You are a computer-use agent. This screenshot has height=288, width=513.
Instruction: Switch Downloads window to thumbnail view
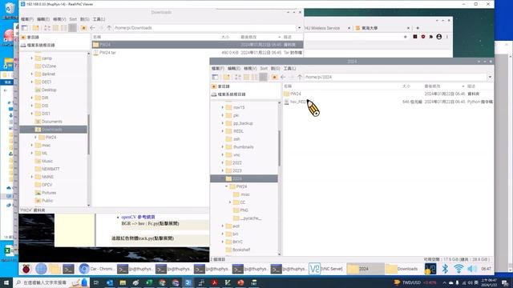[55, 28]
